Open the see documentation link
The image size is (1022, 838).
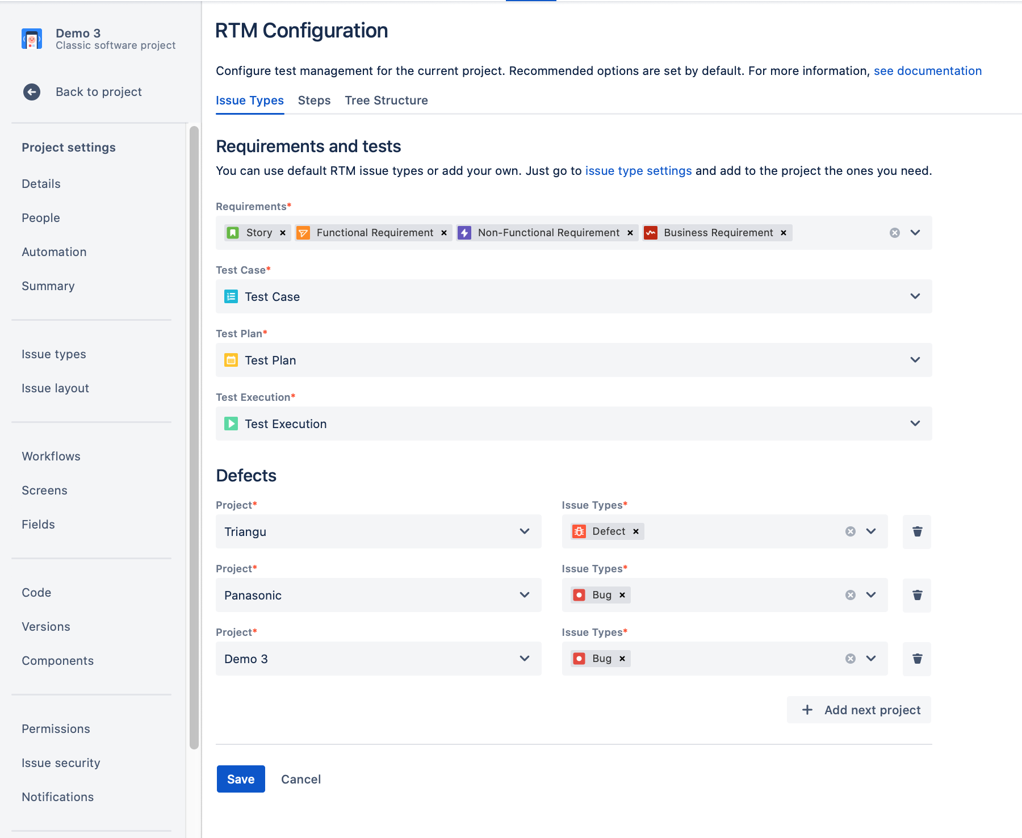coord(928,70)
